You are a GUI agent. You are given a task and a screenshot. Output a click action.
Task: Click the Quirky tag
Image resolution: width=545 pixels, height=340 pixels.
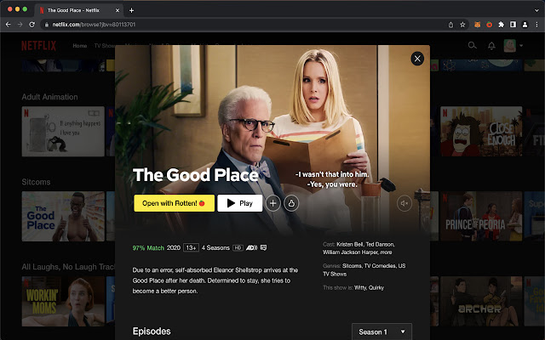[376, 287]
